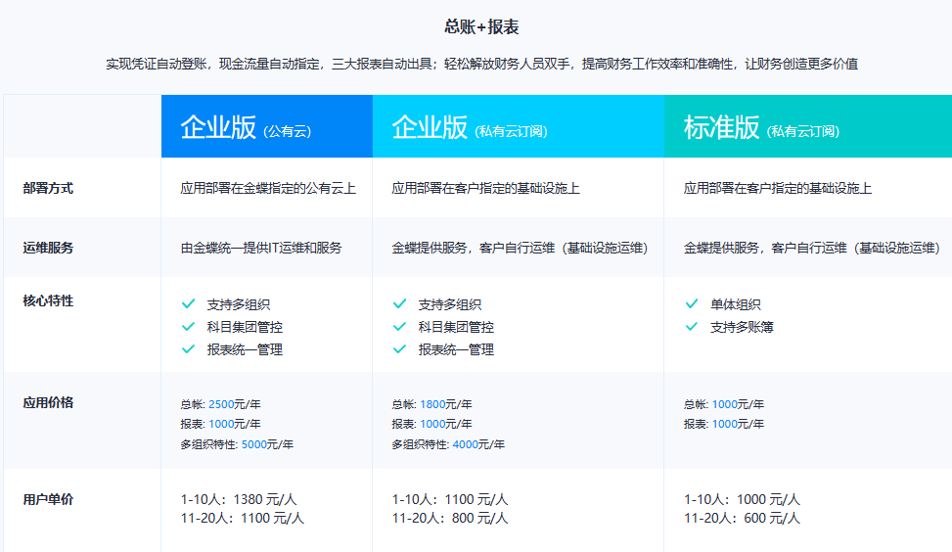Click the 4000元/年 multi-organization price
This screenshot has width=952, height=552.
pos(478,444)
